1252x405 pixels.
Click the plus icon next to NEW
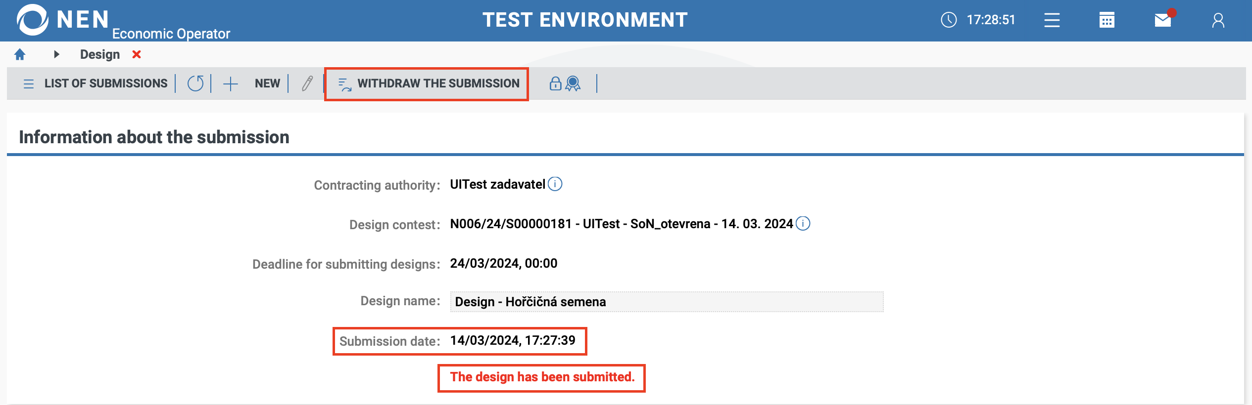click(231, 83)
